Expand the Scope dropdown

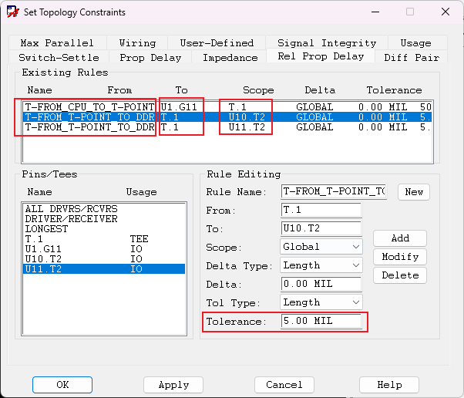[x=321, y=247]
